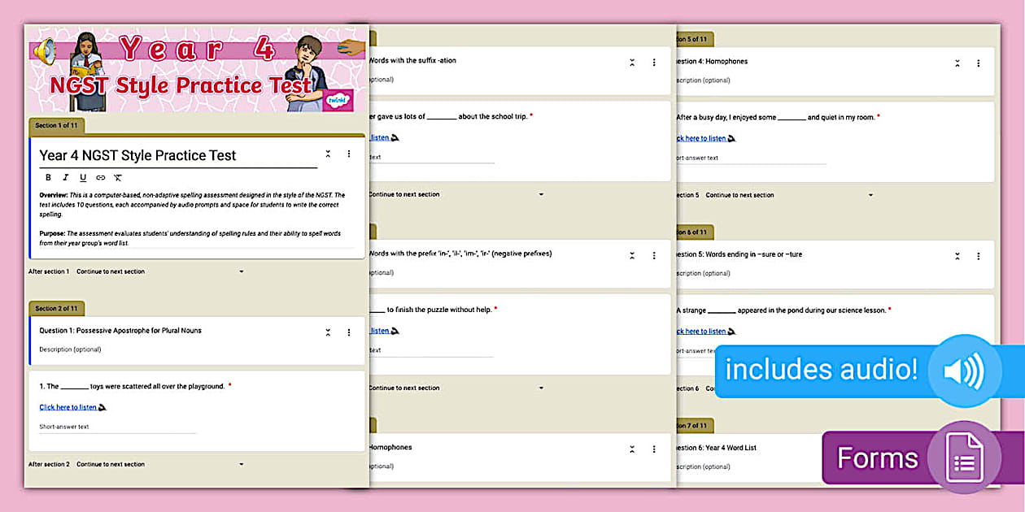
Task: Open more options for Year 4 NGST title section
Action: point(349,154)
